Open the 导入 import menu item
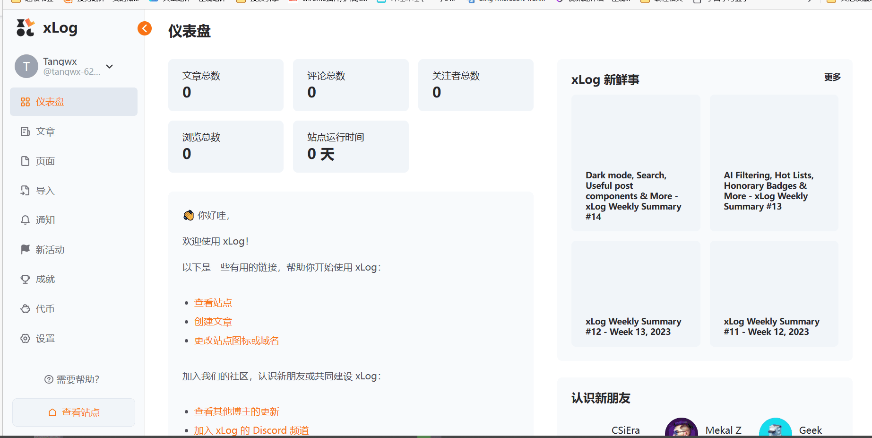 74,191
